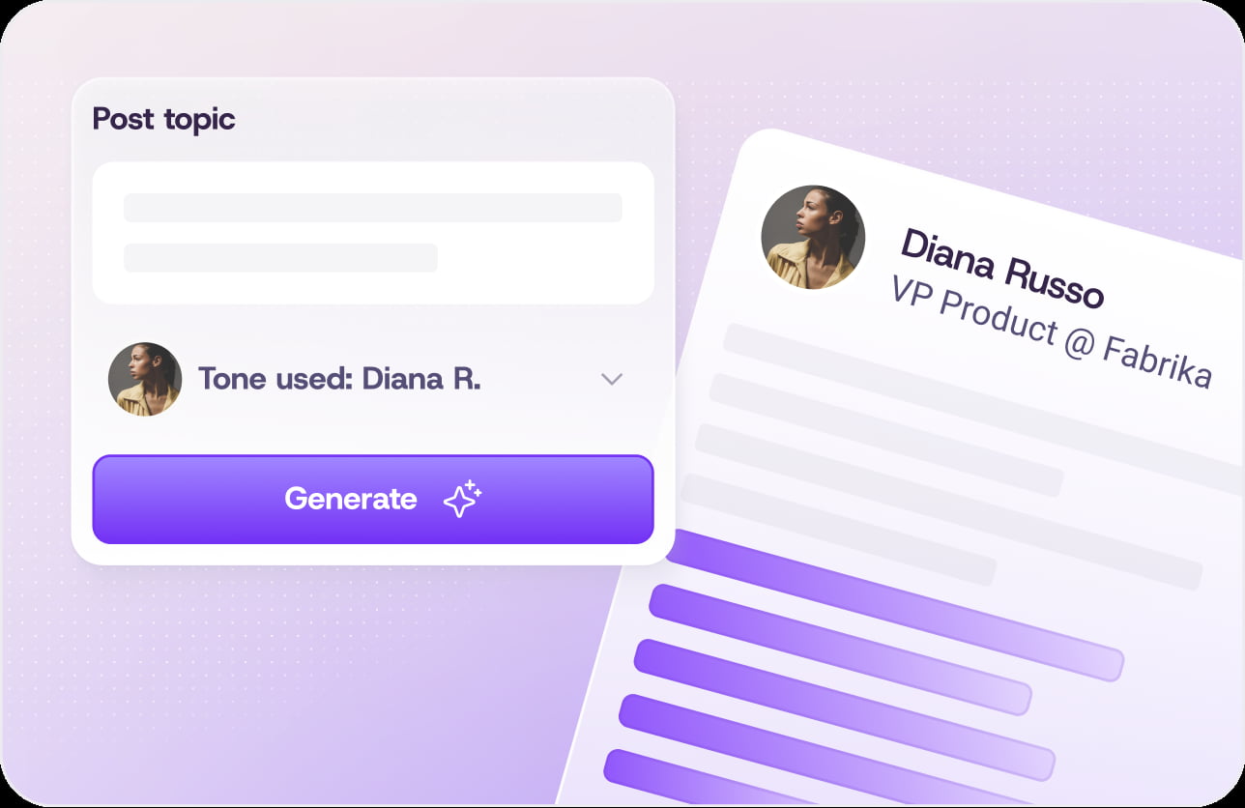The width and height of the screenshot is (1245, 808).
Task: Open the Diana Russo profile name
Action: (1001, 269)
